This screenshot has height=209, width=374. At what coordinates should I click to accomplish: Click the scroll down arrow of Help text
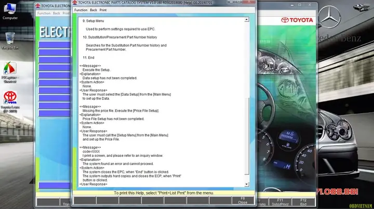[247, 184]
